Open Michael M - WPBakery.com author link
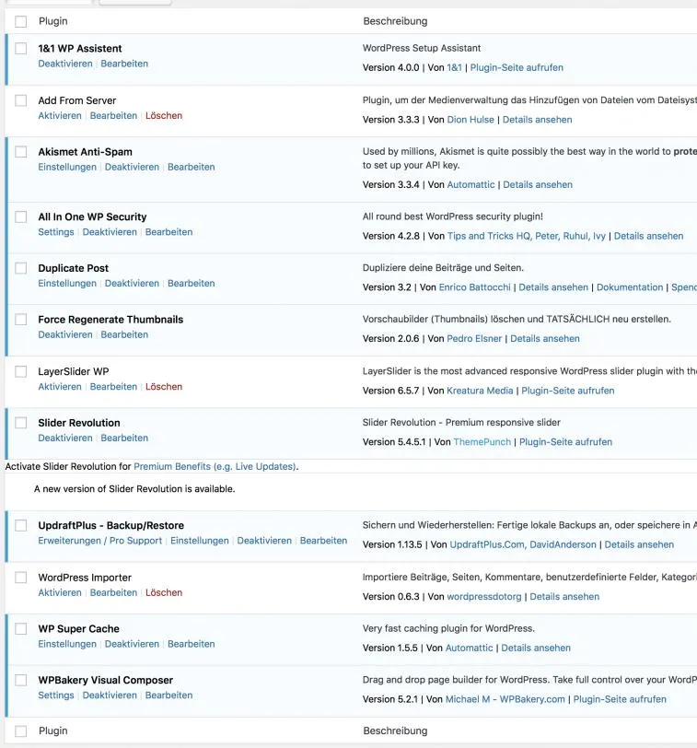 (x=505, y=699)
